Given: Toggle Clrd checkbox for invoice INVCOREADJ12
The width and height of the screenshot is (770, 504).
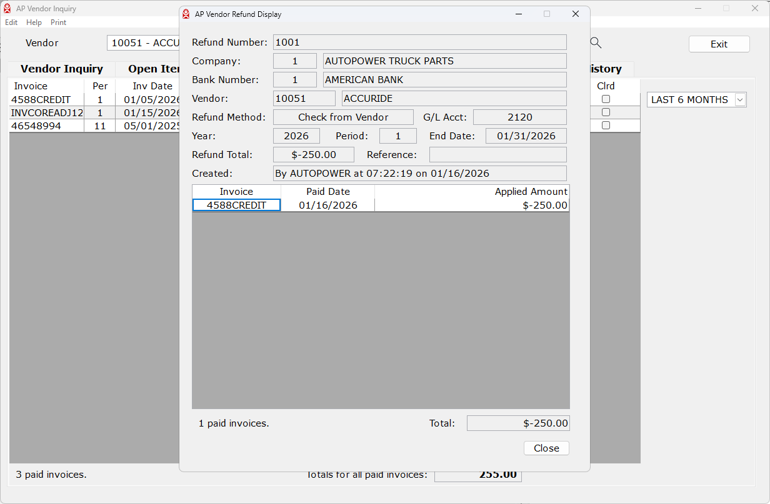Looking at the screenshot, I should point(606,112).
